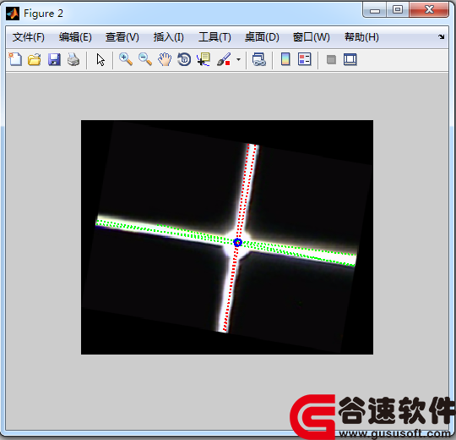Expand the brush color dropdown arrow
The width and height of the screenshot is (456, 440).
pos(238,60)
